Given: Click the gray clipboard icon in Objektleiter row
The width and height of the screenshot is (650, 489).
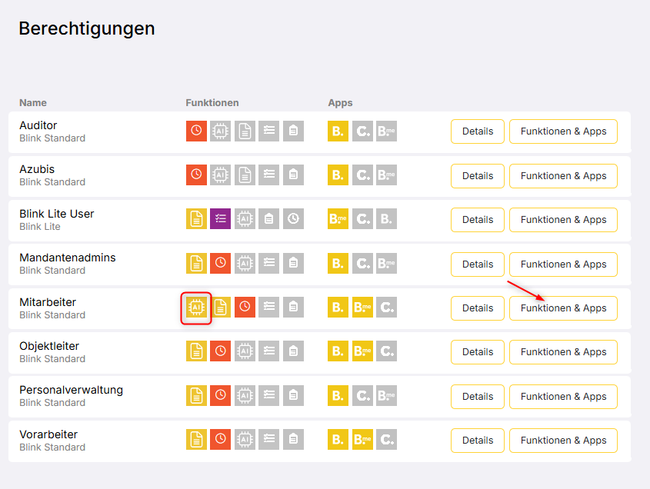Looking at the screenshot, I should (292, 351).
